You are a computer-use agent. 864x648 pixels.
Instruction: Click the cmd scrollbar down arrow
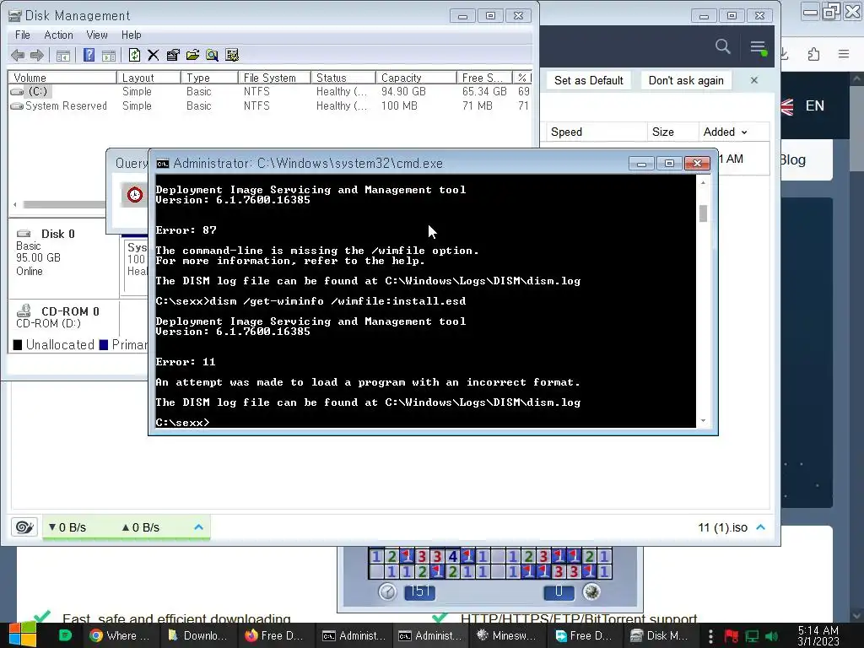(703, 421)
